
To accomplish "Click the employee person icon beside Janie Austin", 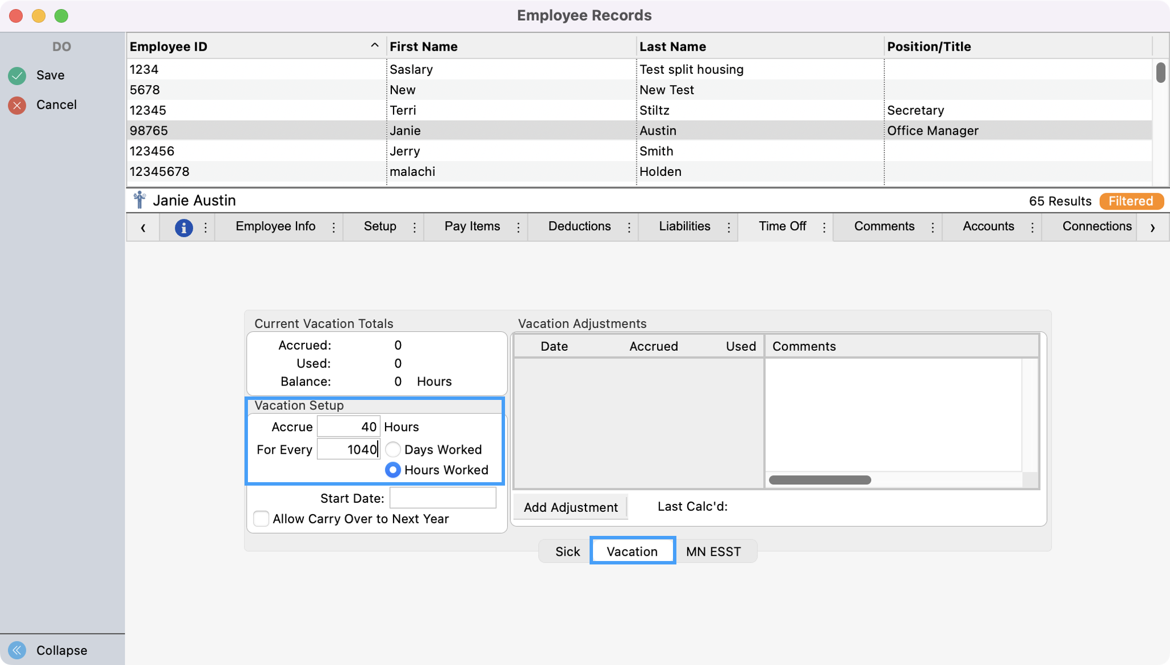I will point(139,201).
